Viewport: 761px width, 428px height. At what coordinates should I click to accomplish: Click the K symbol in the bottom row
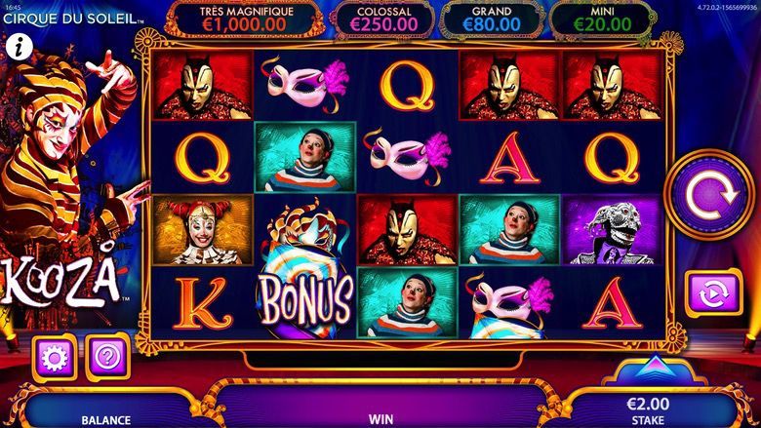[202, 303]
